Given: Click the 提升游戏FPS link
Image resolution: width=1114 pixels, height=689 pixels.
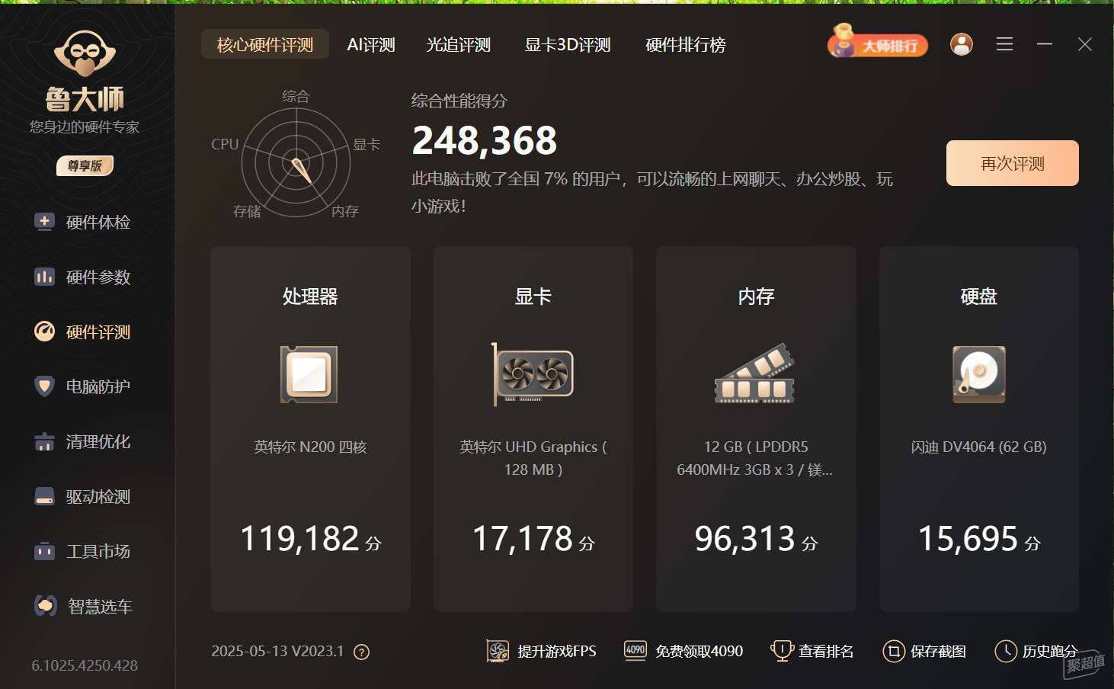Looking at the screenshot, I should pos(557,652).
